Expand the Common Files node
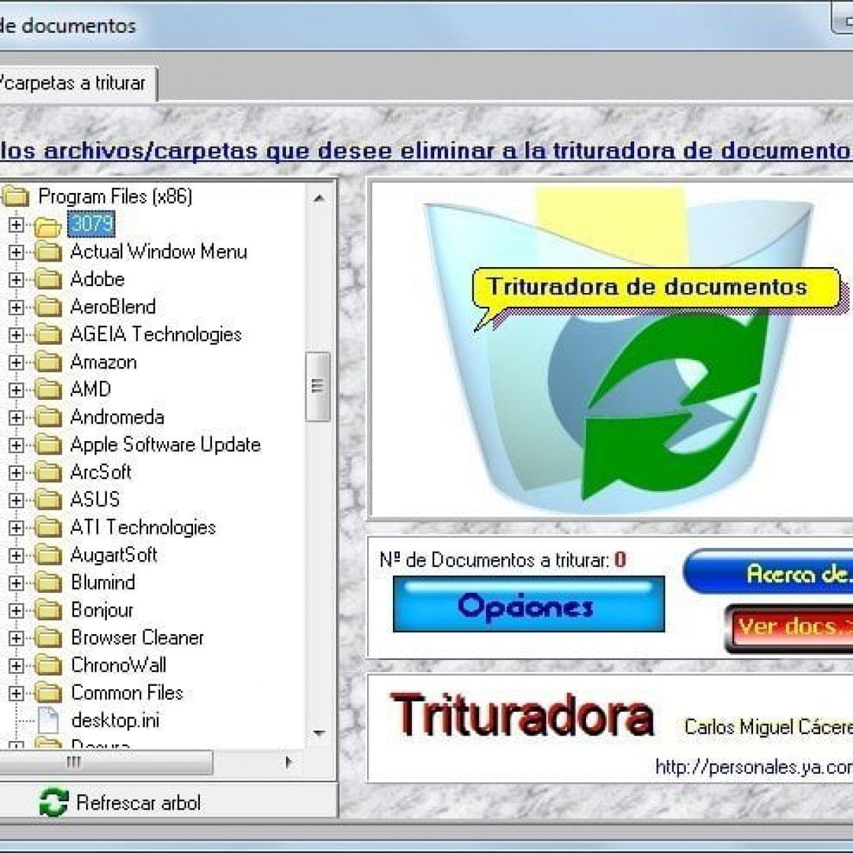853x853 pixels. [16, 693]
